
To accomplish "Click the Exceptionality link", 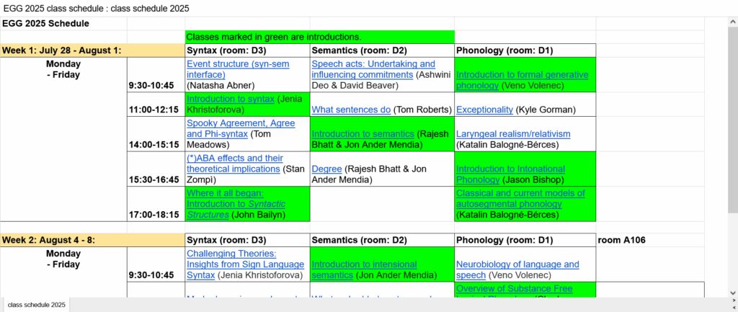I will (484, 110).
